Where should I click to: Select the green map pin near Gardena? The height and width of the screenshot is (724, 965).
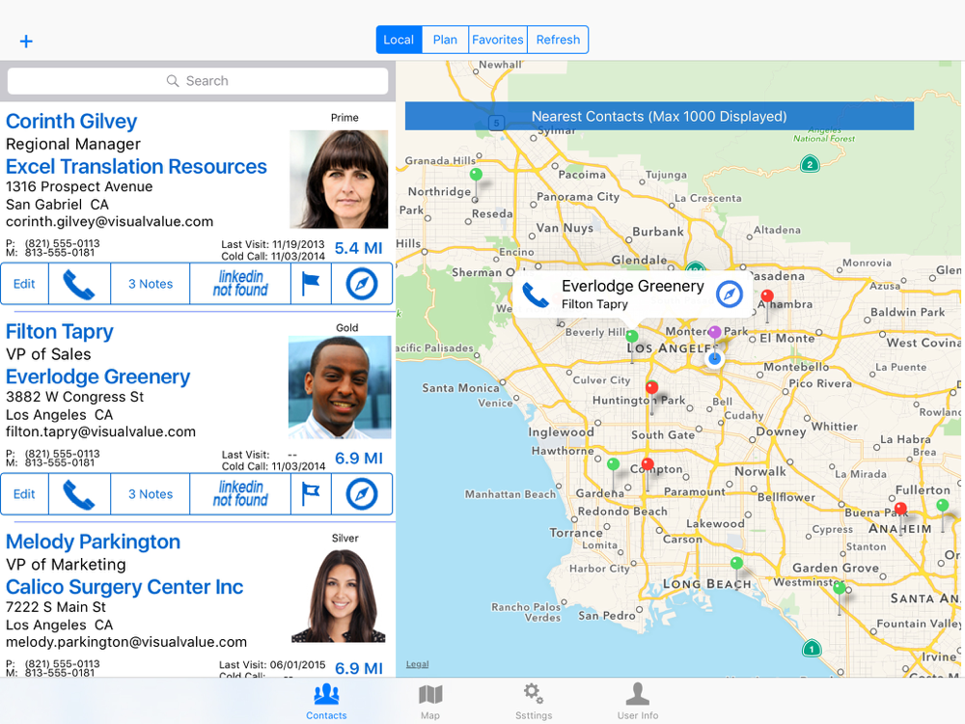coord(613,463)
